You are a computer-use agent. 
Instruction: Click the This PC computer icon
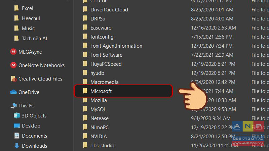pos(13,105)
